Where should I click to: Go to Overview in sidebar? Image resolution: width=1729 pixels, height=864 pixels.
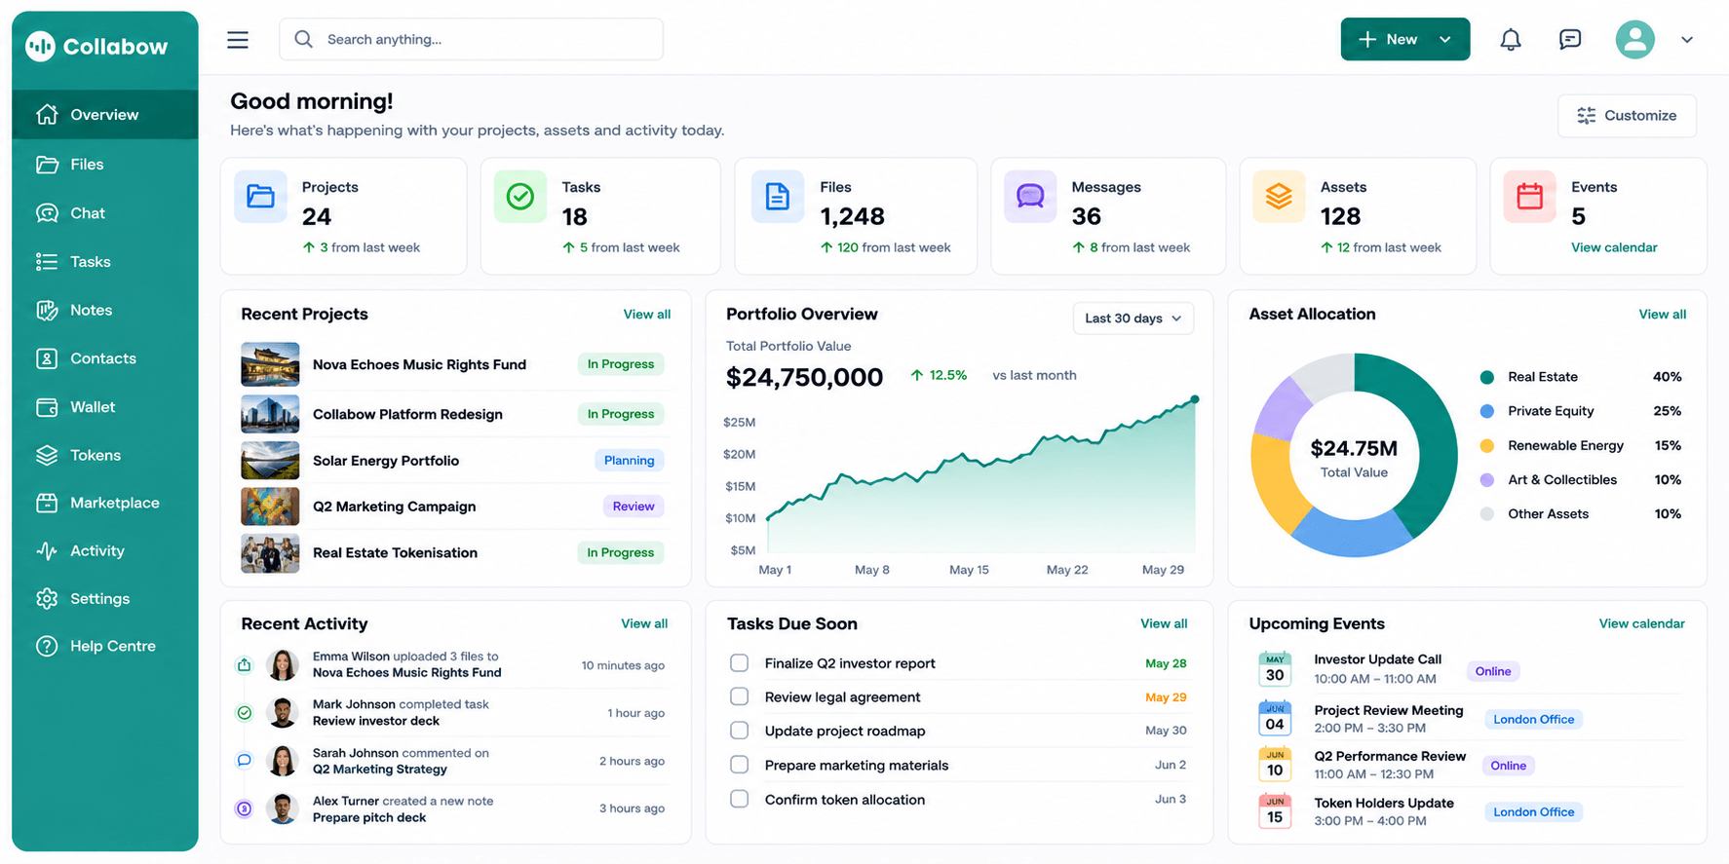(105, 115)
